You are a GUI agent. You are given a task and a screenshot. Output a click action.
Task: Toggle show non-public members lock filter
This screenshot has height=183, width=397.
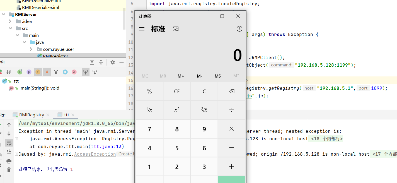click(x=47, y=72)
